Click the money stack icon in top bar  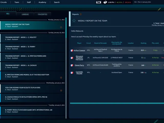(105, 2)
